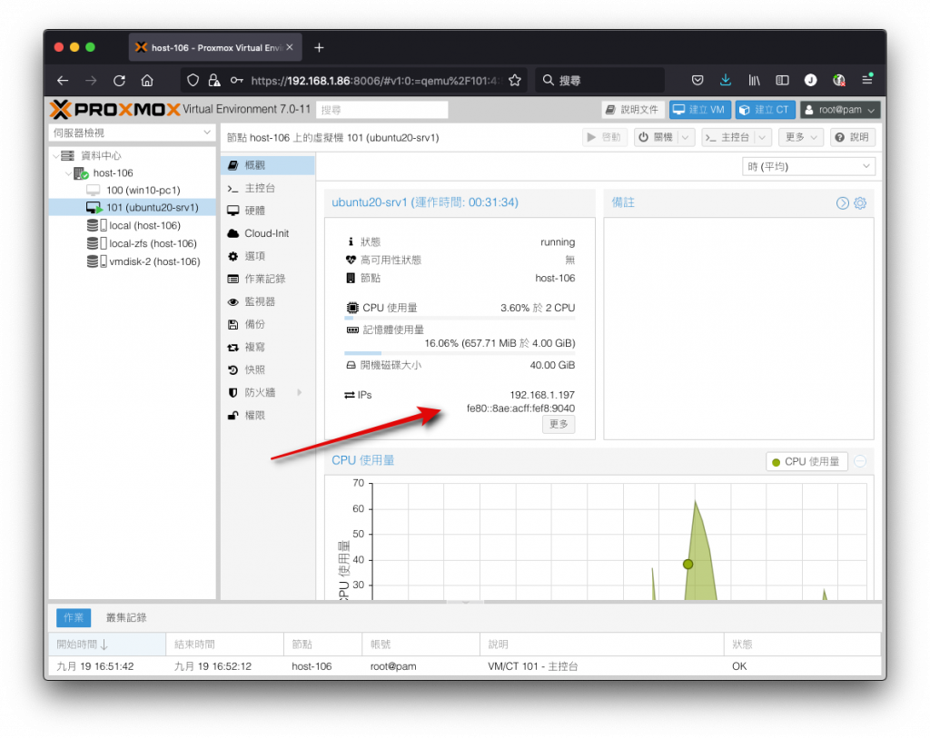Image resolution: width=930 pixels, height=738 pixels.
Task: Open browser home page icon
Action: point(147,80)
